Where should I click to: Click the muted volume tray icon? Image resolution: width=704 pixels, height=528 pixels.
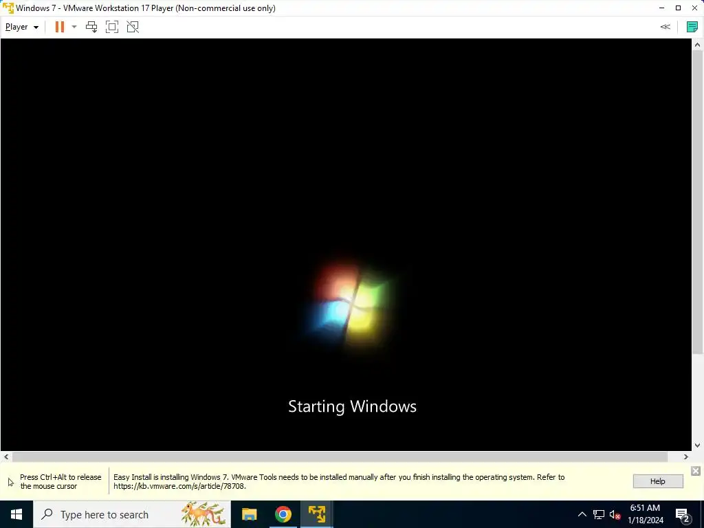click(x=615, y=514)
